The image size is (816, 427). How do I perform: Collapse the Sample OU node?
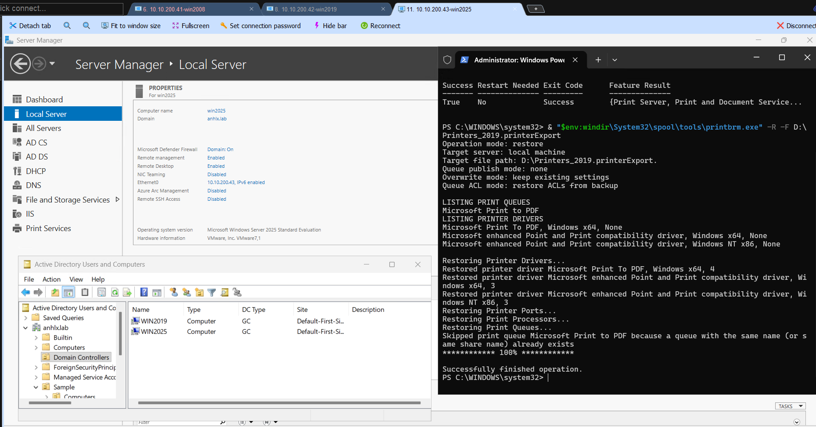pyautogui.click(x=36, y=387)
